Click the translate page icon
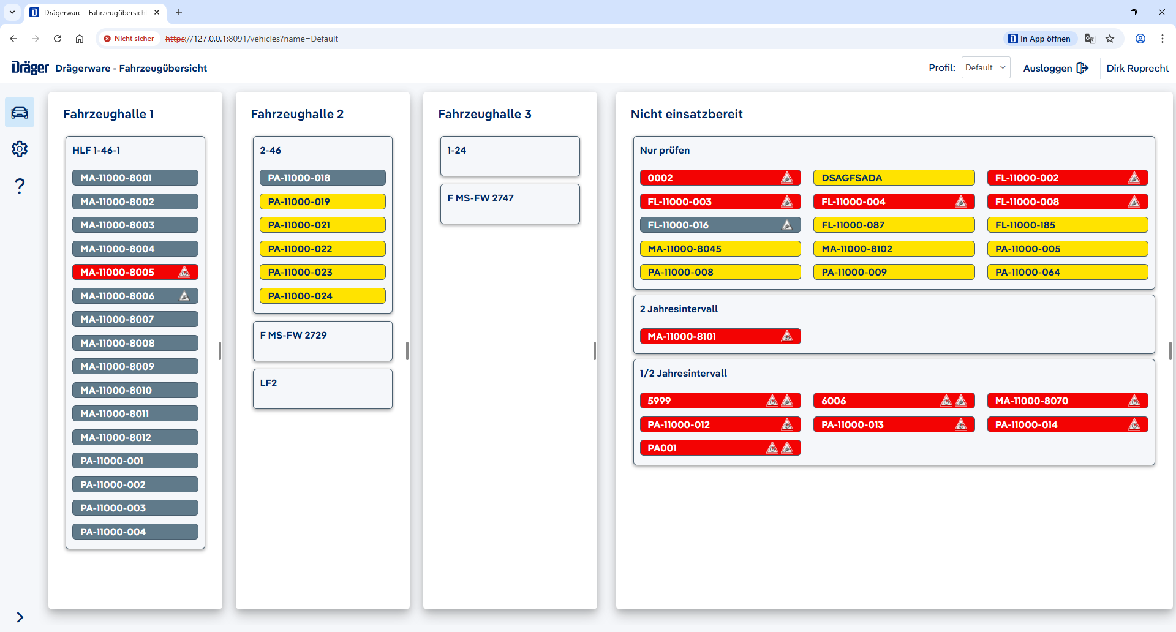Image resolution: width=1176 pixels, height=632 pixels. tap(1090, 39)
